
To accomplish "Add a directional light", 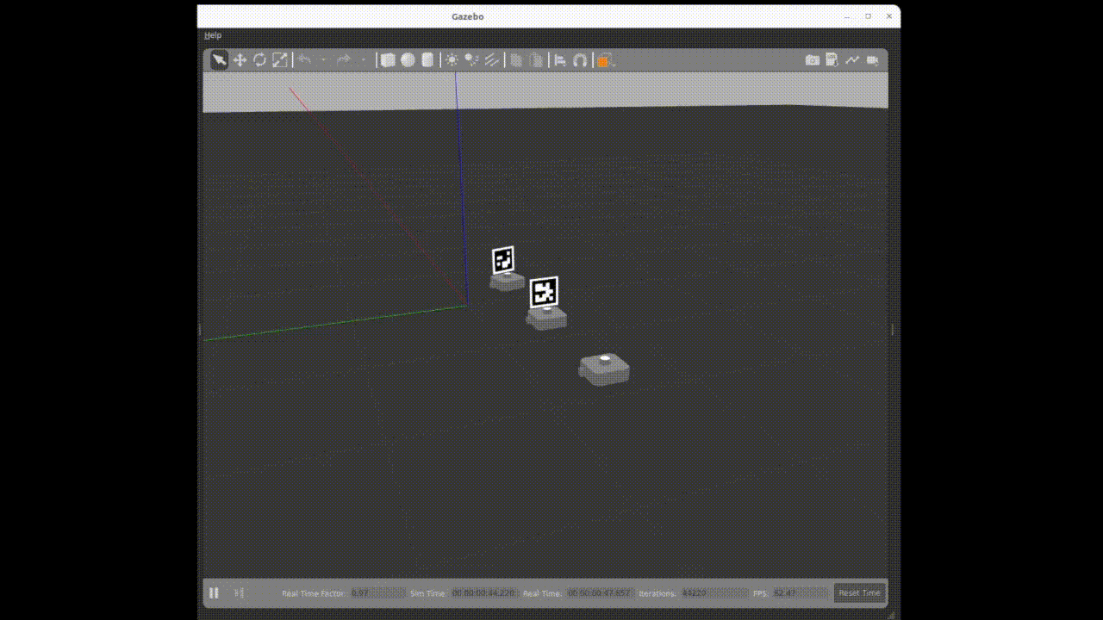I will point(491,60).
